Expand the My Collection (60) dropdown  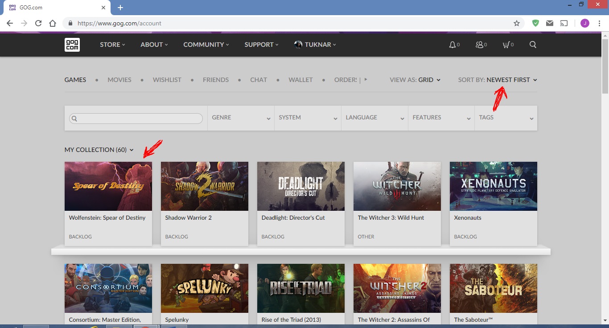click(x=99, y=150)
